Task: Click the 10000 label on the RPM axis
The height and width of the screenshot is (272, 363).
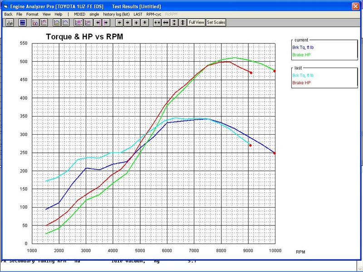Action: (275, 251)
